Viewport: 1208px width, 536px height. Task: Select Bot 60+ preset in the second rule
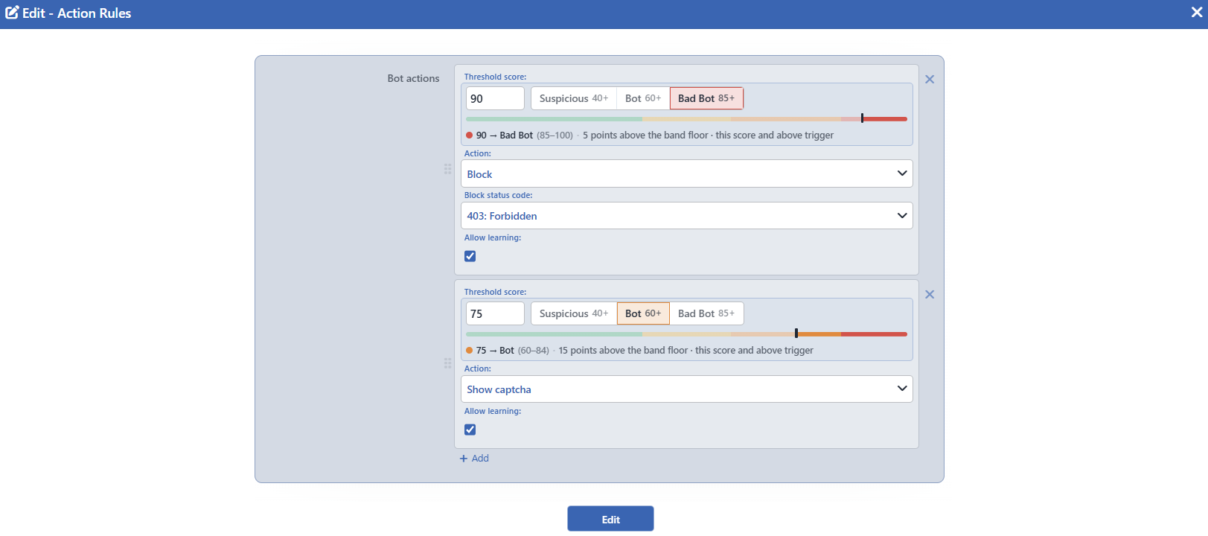coord(643,313)
